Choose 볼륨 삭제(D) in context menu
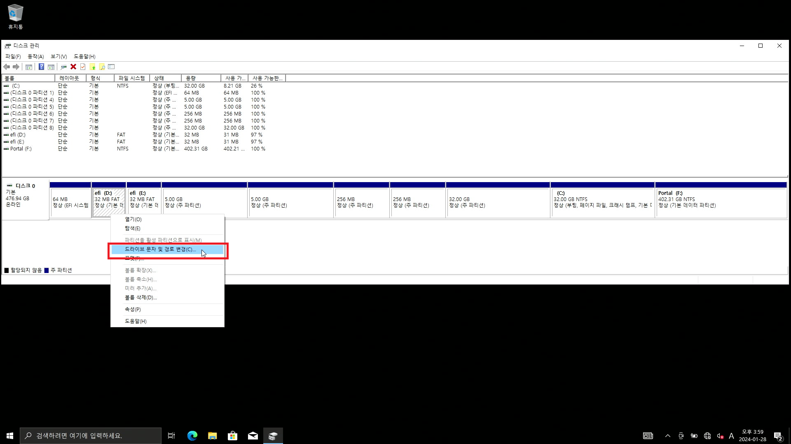 click(x=140, y=298)
